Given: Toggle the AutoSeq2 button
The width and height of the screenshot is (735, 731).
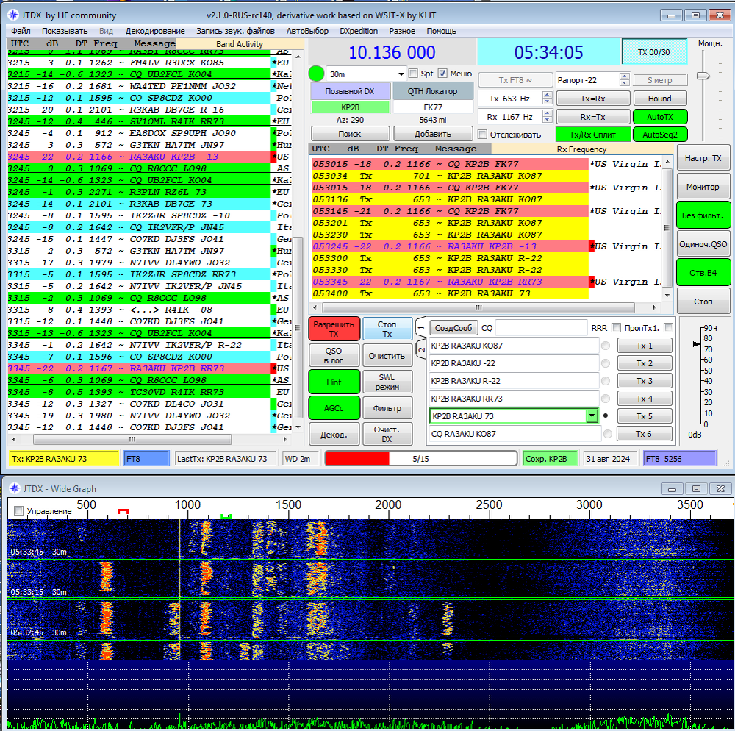Looking at the screenshot, I should pyautogui.click(x=659, y=135).
